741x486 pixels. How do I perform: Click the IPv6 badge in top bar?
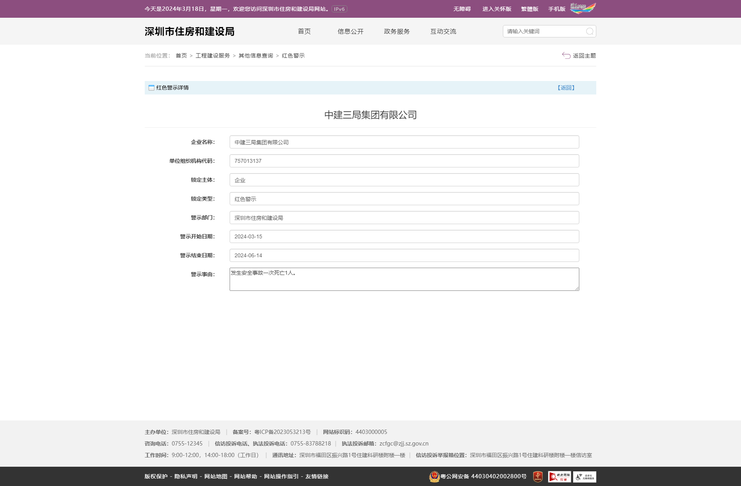point(339,8)
